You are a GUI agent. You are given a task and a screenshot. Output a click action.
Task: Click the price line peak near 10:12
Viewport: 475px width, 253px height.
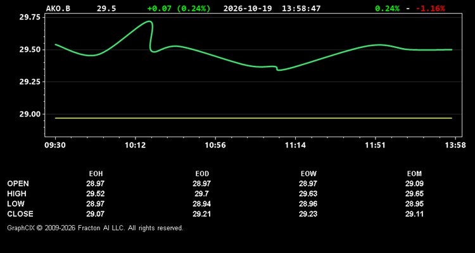[x=149, y=21]
